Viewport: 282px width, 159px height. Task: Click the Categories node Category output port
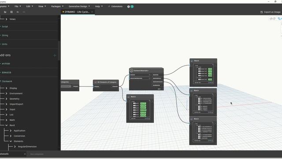[75, 87]
